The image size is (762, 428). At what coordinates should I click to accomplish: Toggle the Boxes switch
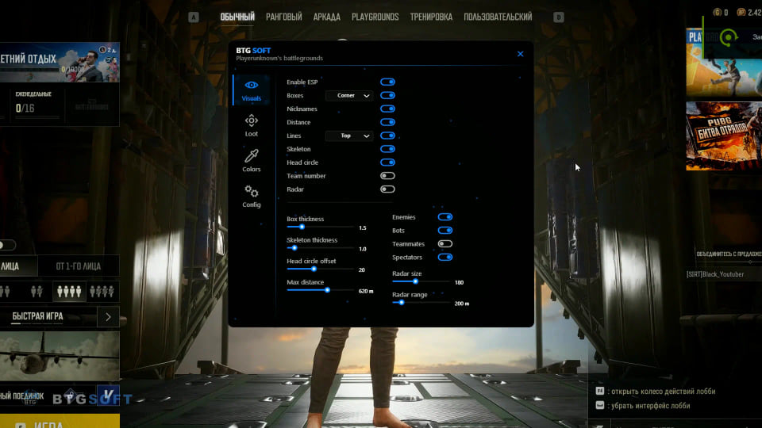387,96
